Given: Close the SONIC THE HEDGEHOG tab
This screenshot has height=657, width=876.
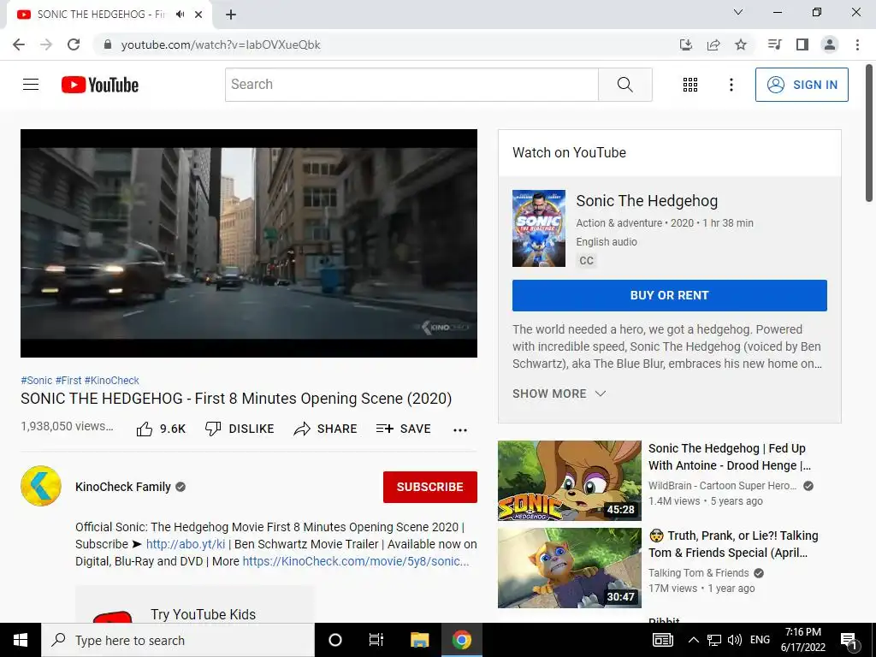Looking at the screenshot, I should 198,15.
